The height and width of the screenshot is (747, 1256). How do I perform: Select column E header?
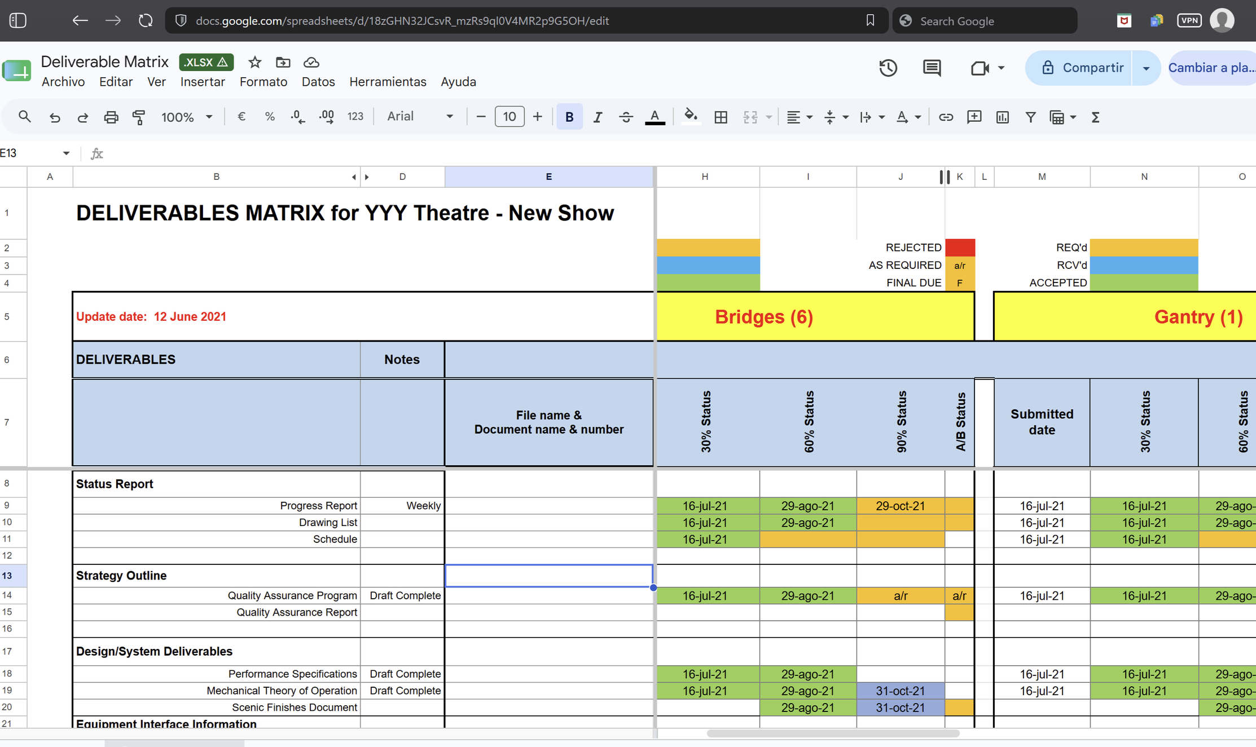pyautogui.click(x=548, y=176)
